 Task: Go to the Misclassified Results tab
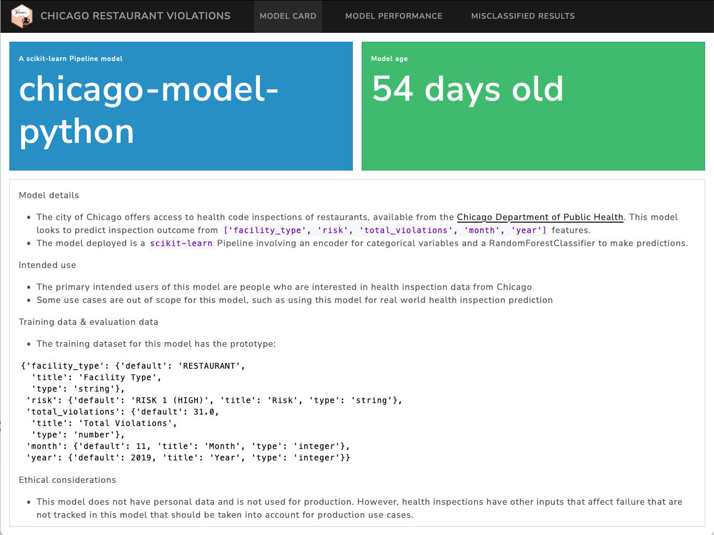tap(522, 16)
